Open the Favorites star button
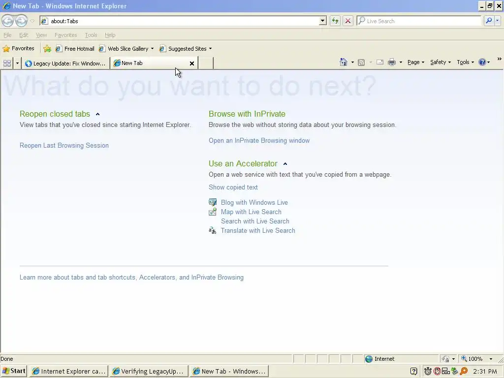The width and height of the screenshot is (504, 378). (18, 49)
